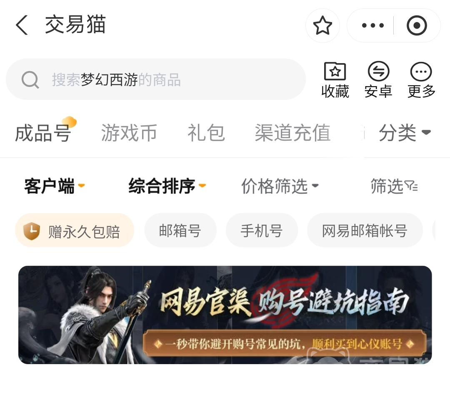Click the 梦幻西游 search input field
Viewport: 450px width, 397px height.
(156, 79)
